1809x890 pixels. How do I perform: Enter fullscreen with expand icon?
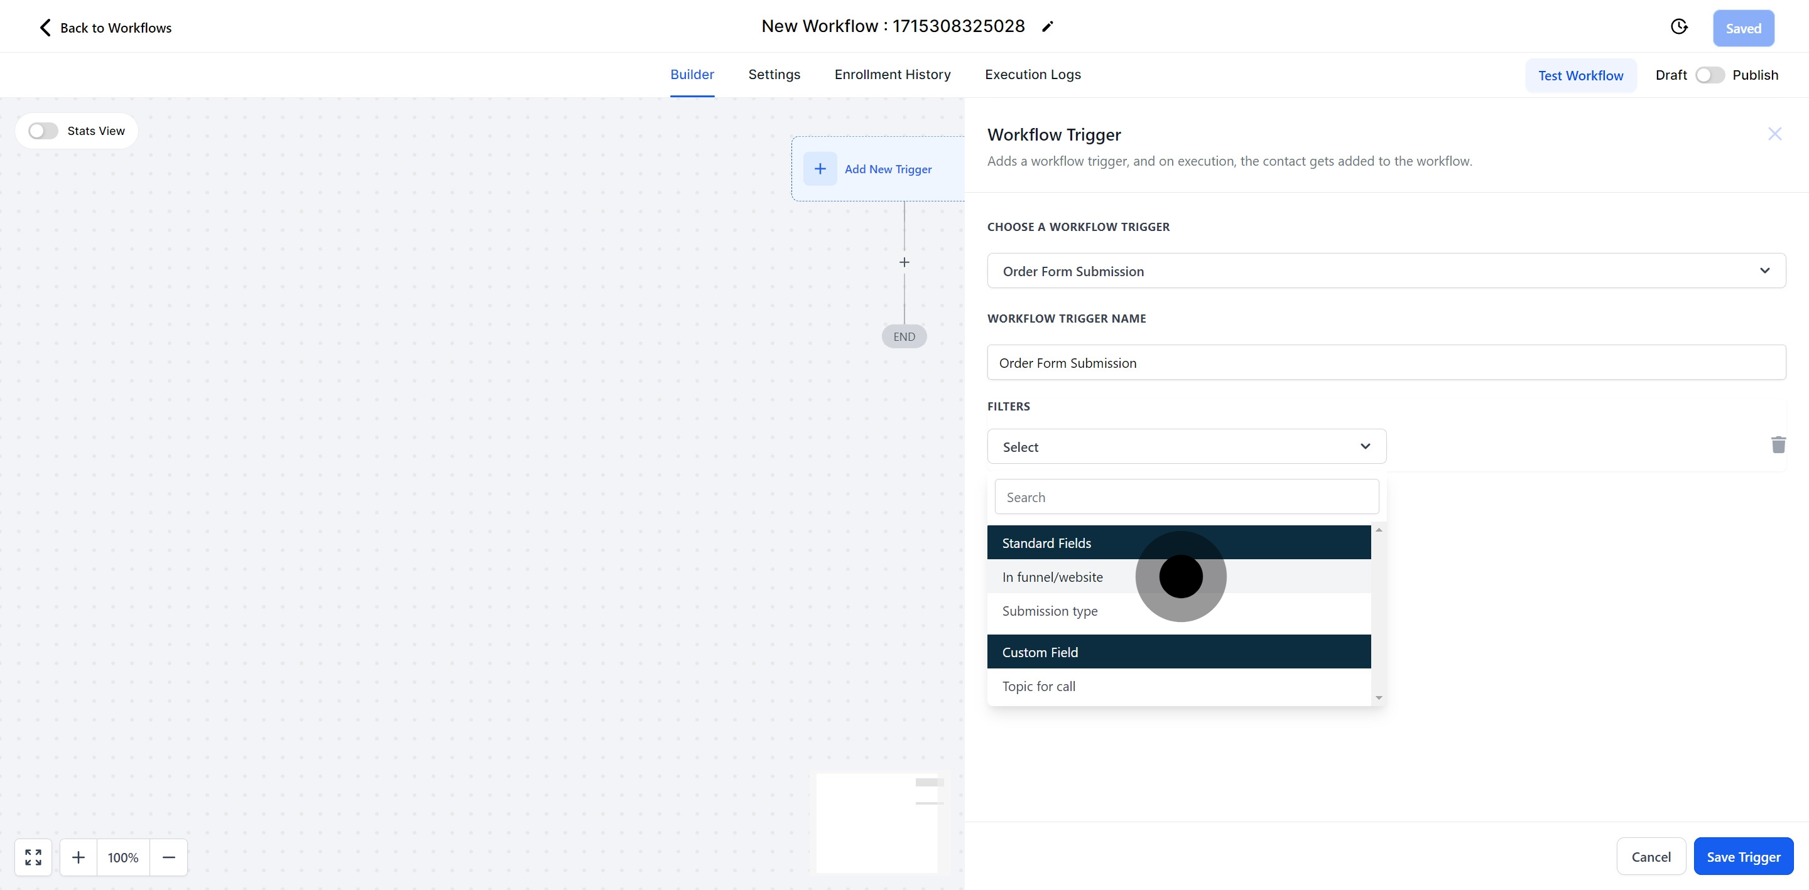[32, 857]
